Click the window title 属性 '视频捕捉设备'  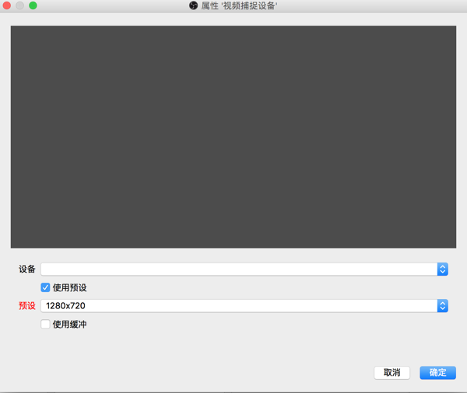coord(239,5)
